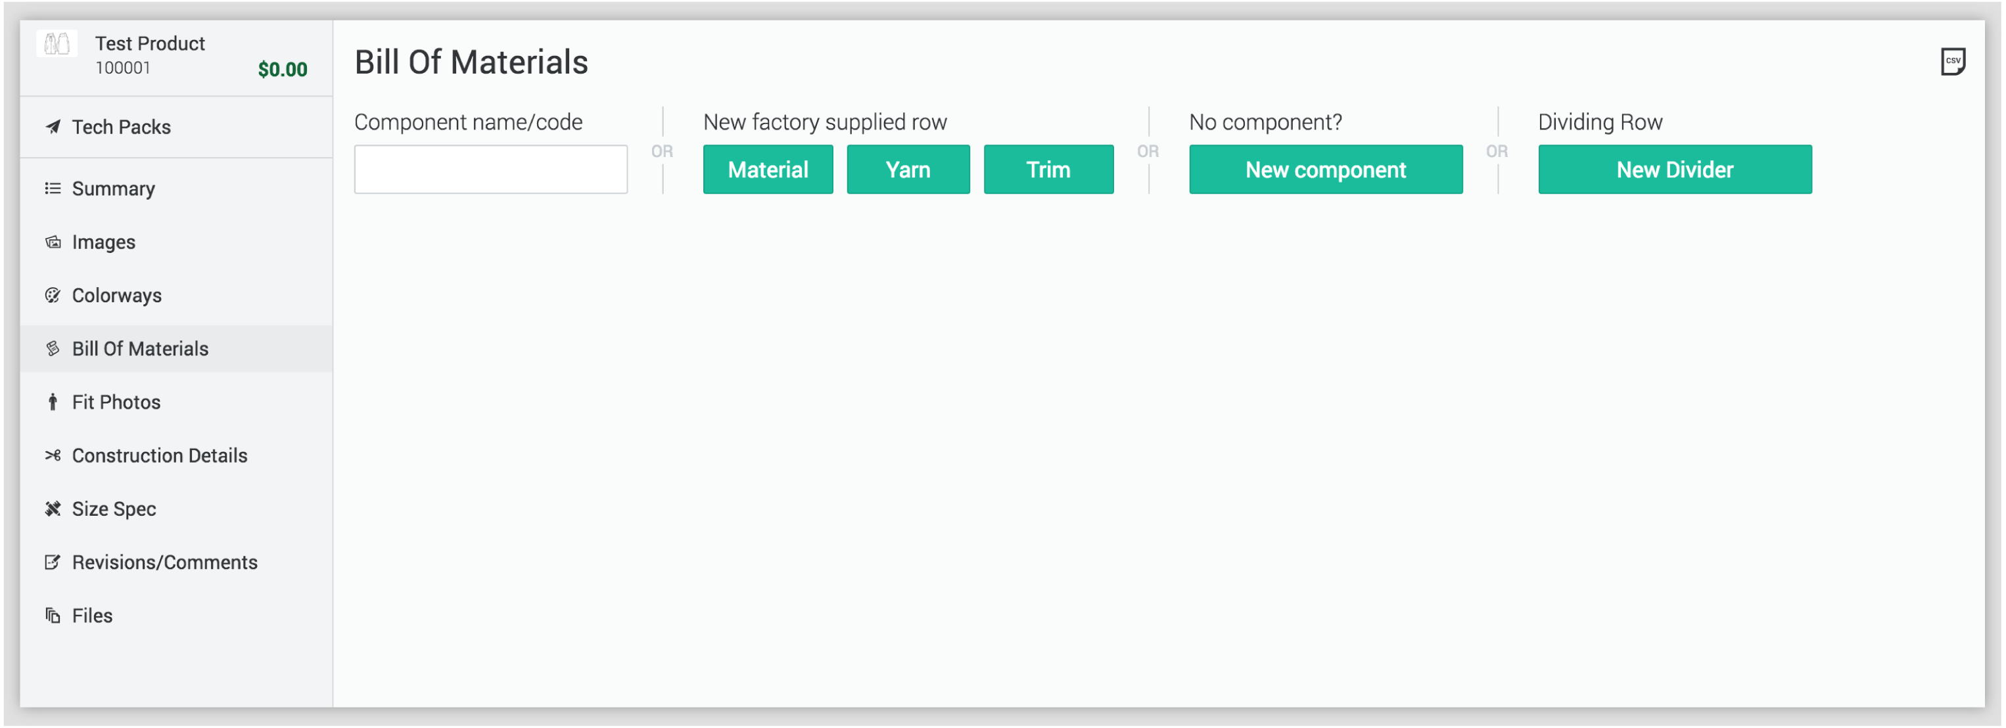Click the CSV export icon

[x=1951, y=62]
